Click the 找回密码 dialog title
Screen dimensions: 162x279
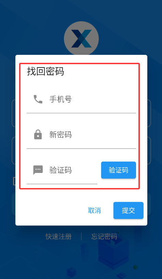click(45, 71)
